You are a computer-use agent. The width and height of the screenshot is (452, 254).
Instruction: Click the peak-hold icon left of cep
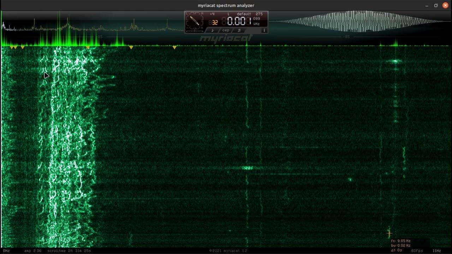(213, 30)
